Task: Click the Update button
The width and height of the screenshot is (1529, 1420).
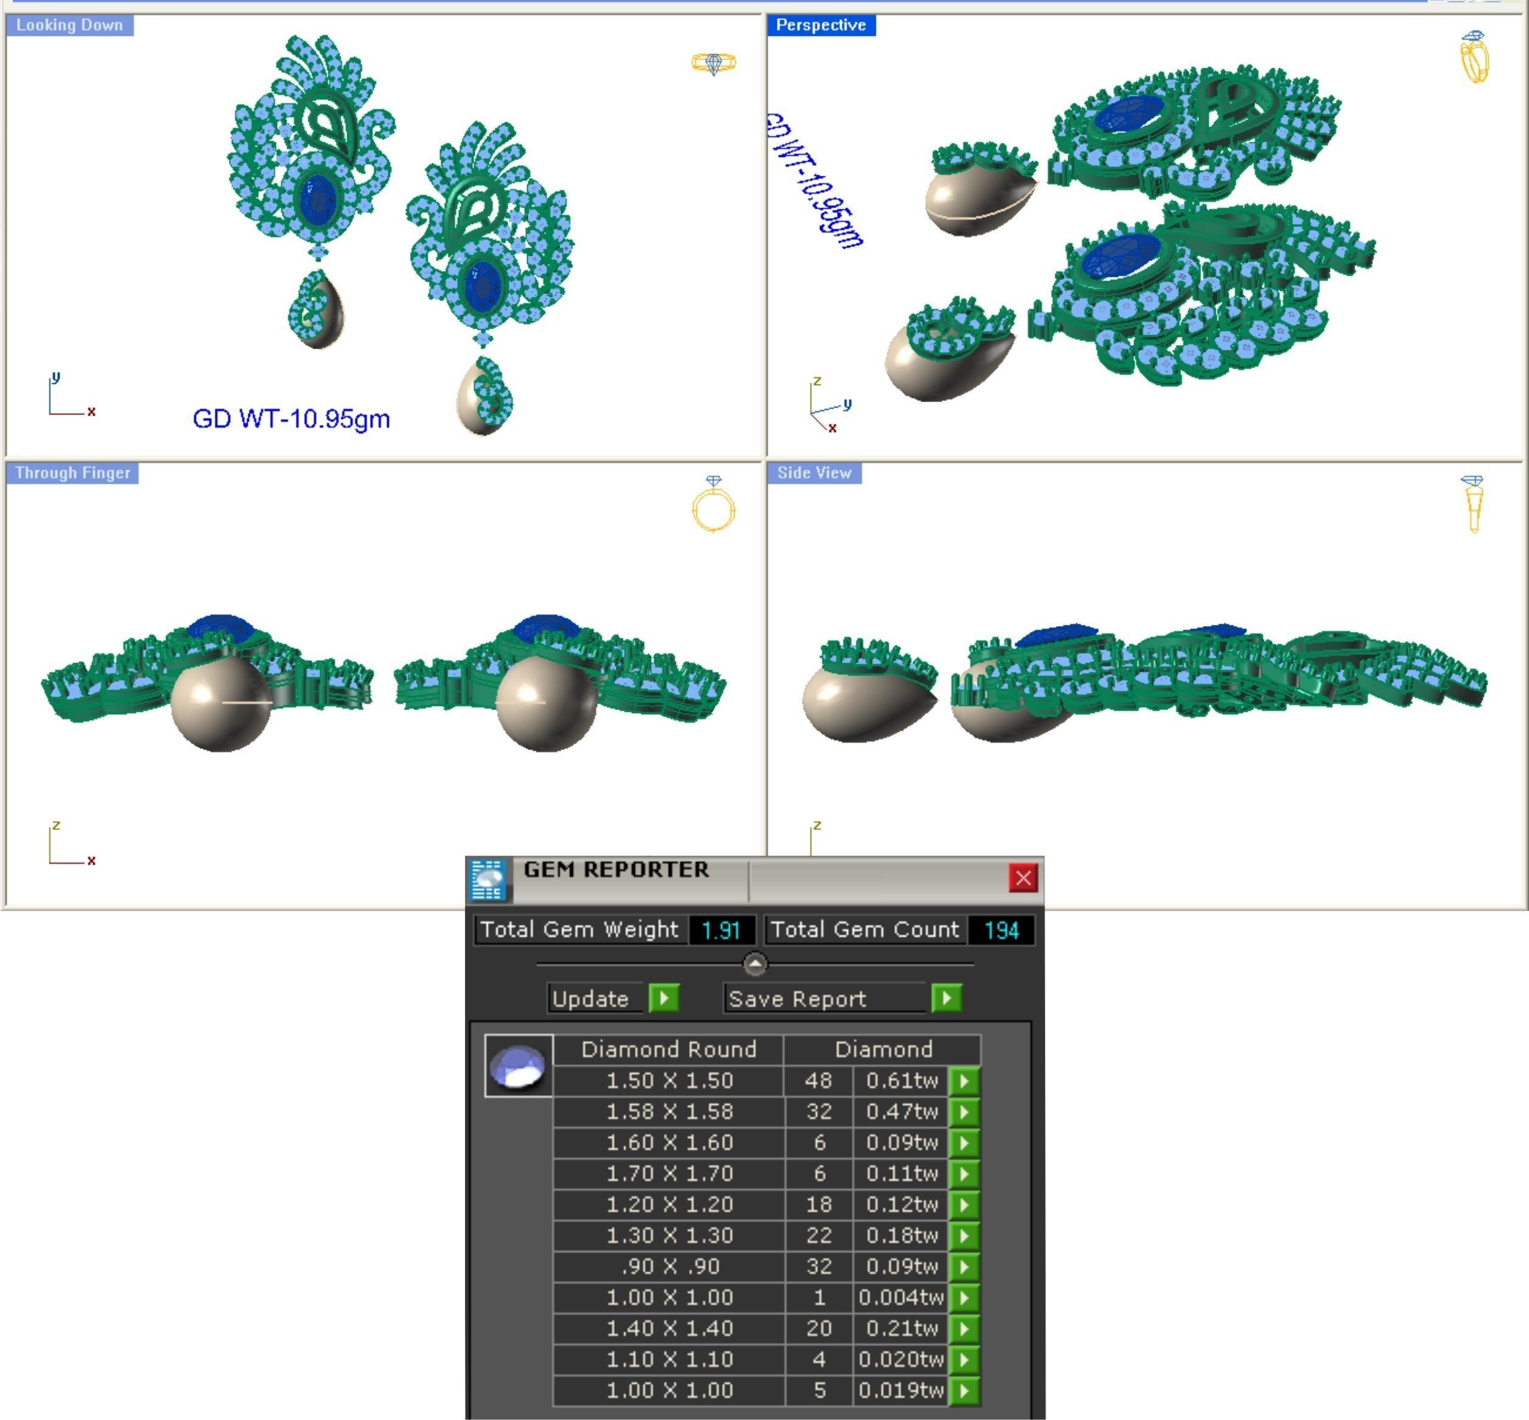Action: [663, 998]
